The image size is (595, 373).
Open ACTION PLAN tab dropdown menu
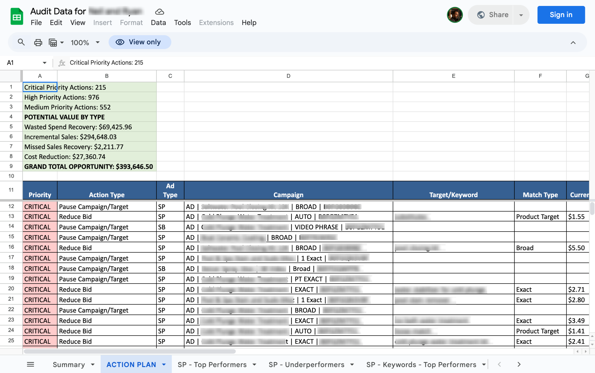[163, 364]
